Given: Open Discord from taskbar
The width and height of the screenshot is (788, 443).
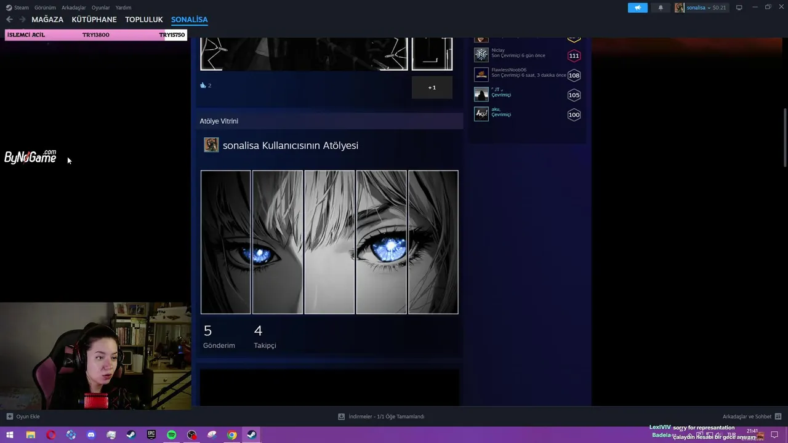Looking at the screenshot, I should point(91,435).
